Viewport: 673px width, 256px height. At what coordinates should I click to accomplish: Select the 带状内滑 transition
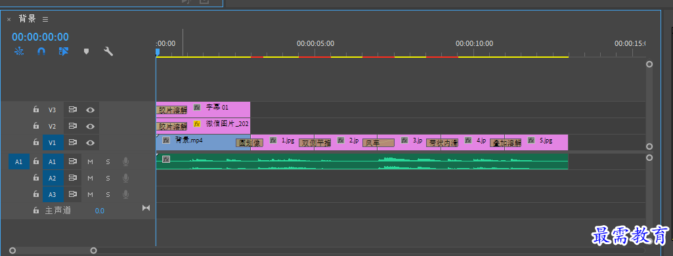point(442,143)
